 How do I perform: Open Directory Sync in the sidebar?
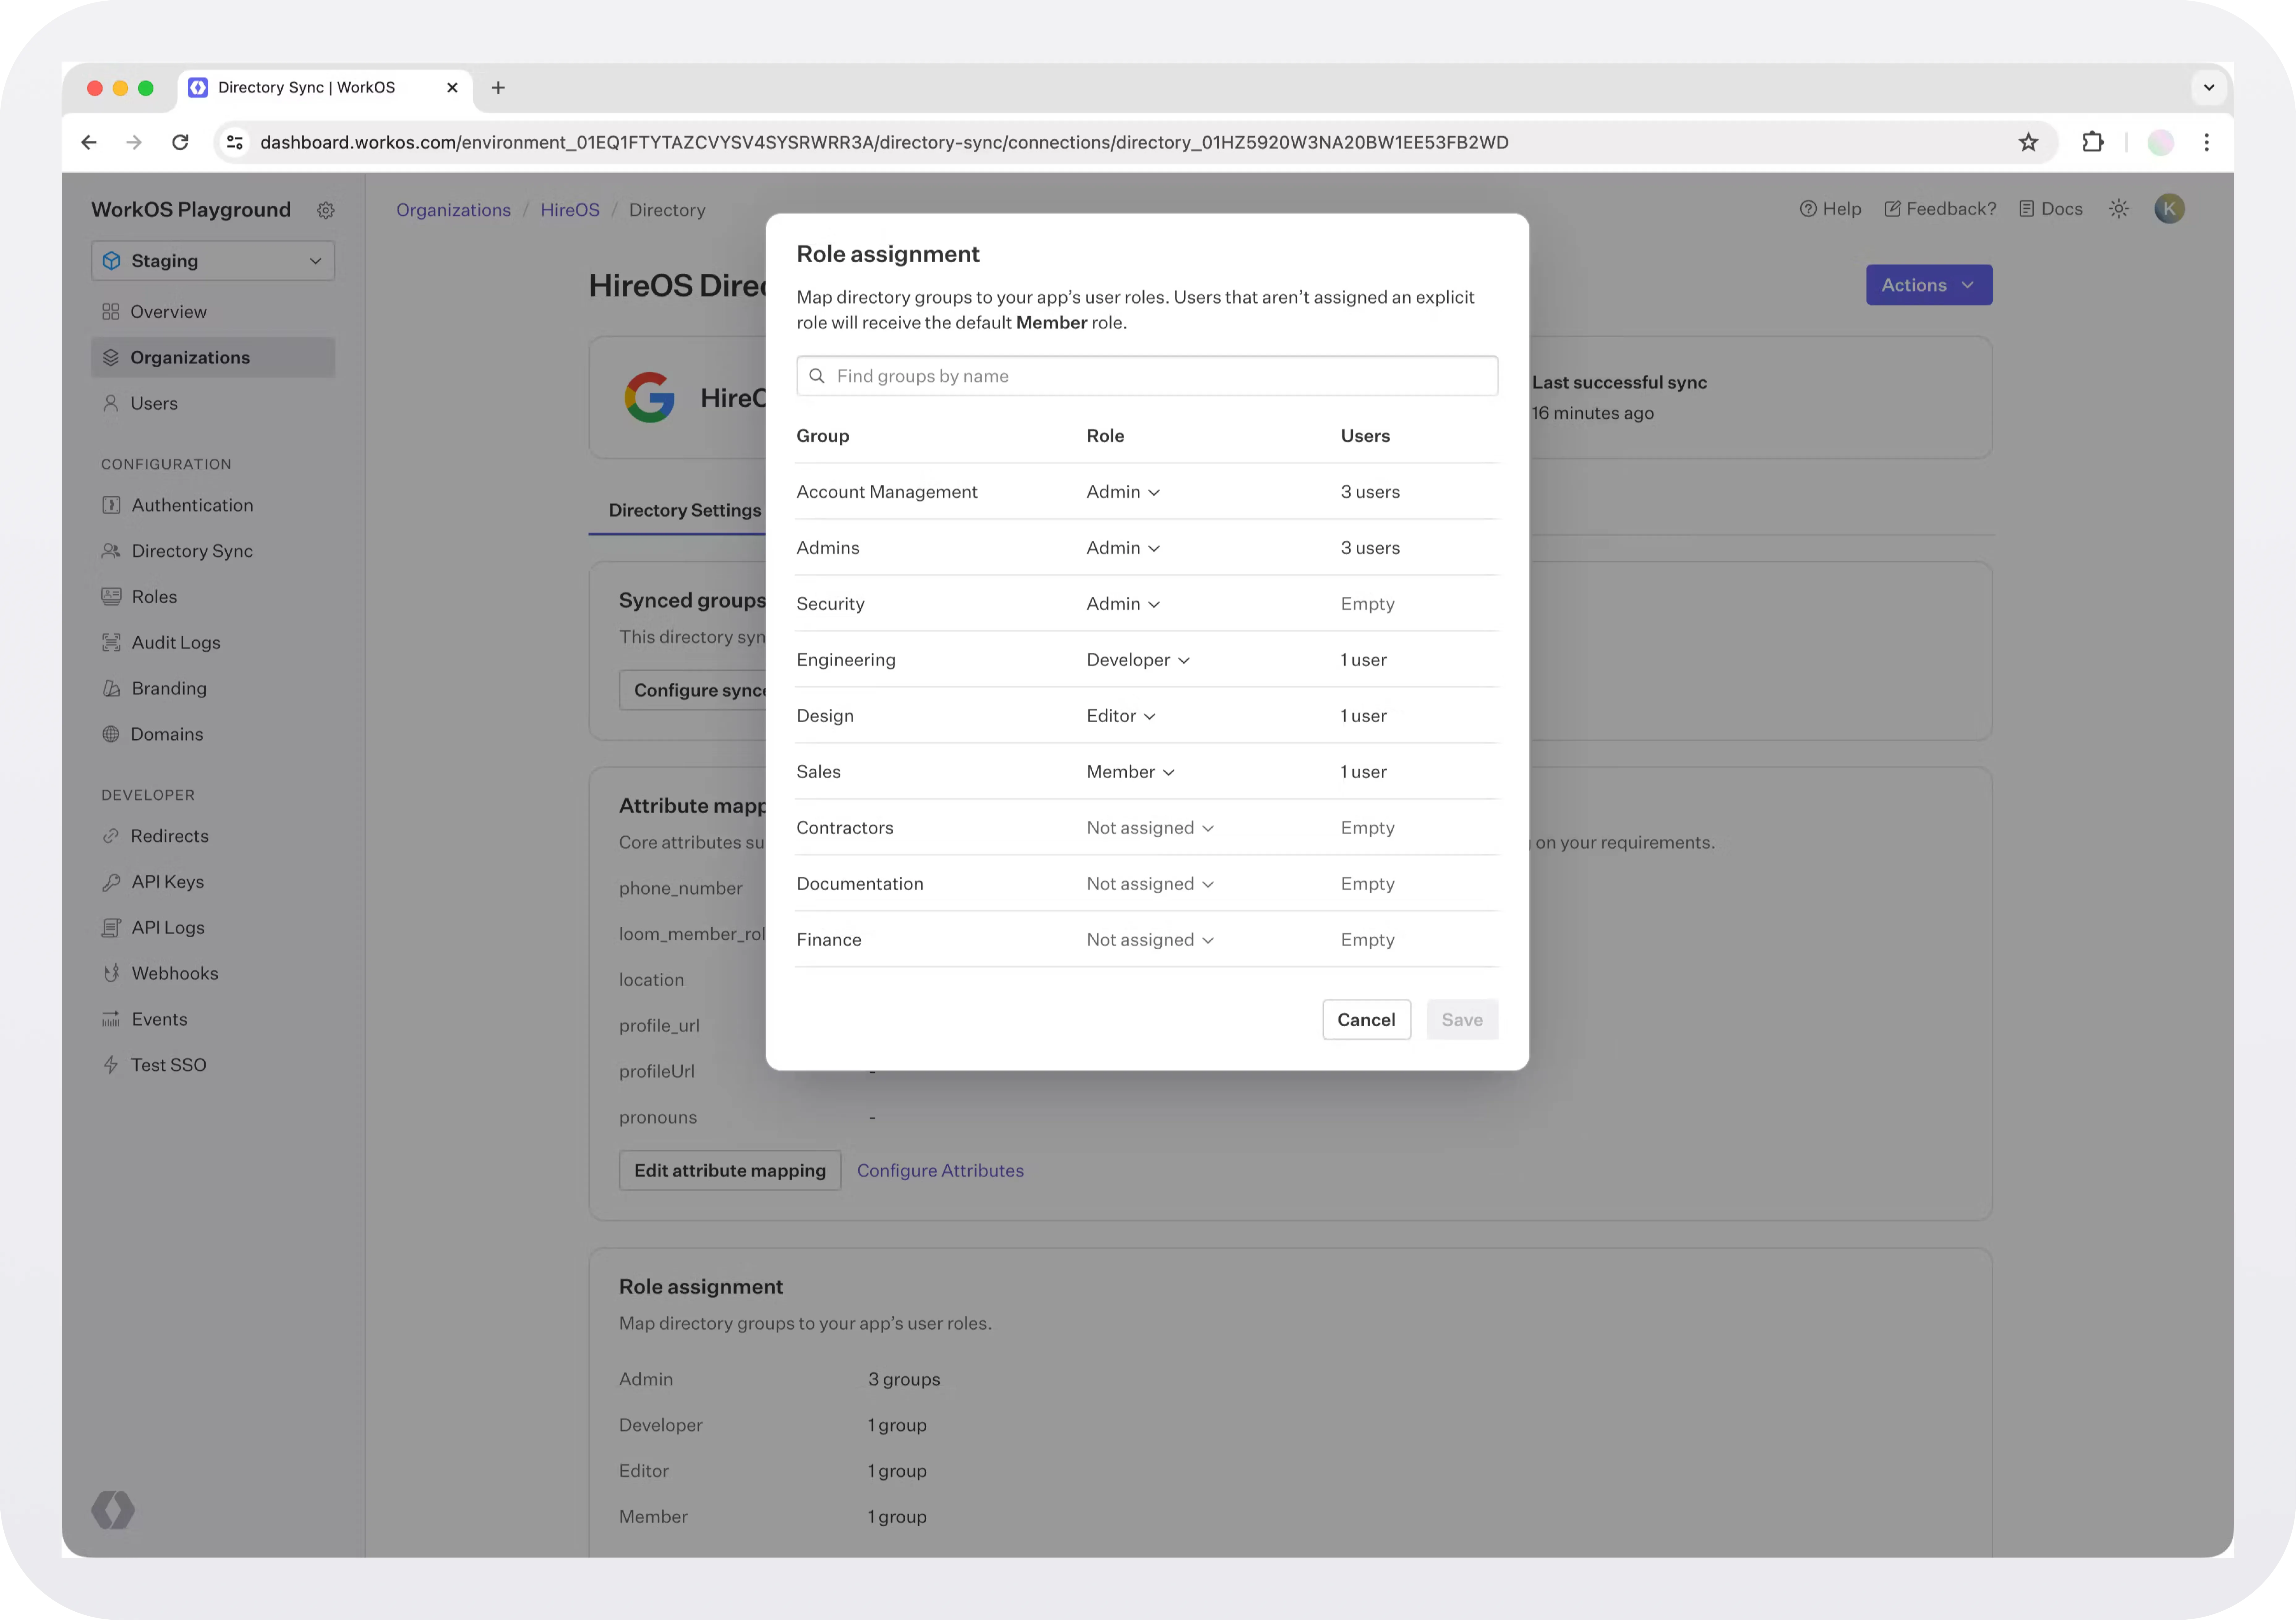coord(213,551)
